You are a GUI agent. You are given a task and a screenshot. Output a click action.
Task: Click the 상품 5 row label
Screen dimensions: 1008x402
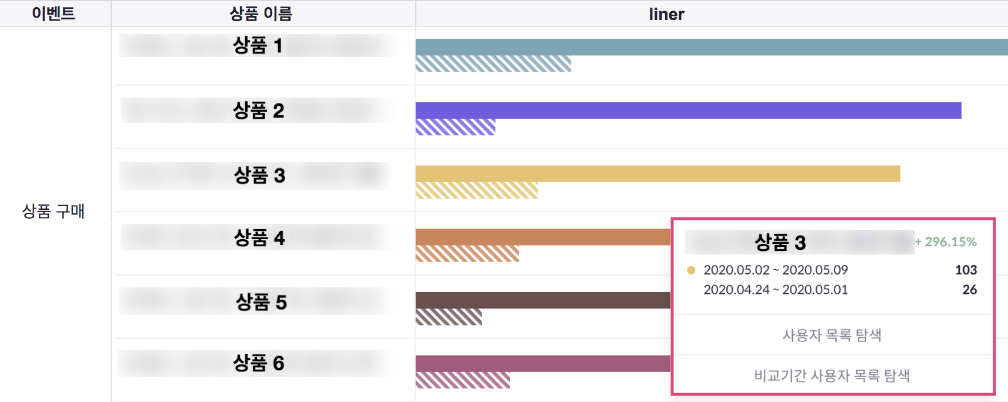[261, 302]
